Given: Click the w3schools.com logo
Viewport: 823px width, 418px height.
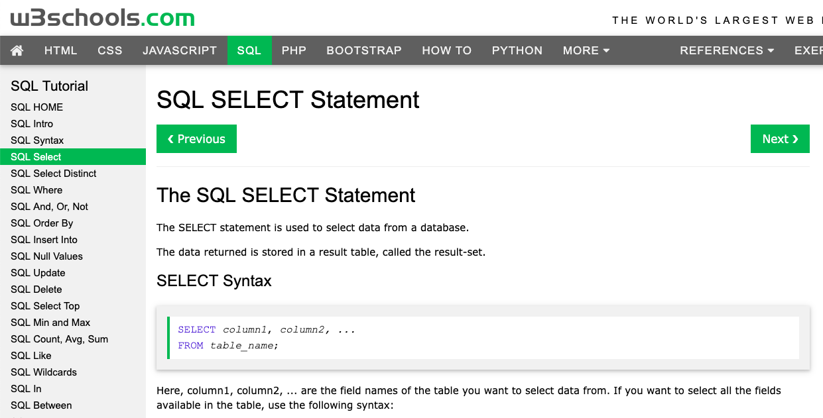Looking at the screenshot, I should coord(99,17).
